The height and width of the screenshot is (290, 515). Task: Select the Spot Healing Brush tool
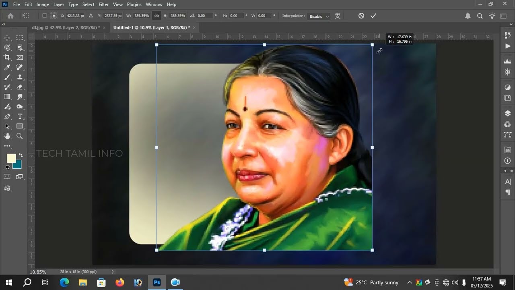coord(19,67)
